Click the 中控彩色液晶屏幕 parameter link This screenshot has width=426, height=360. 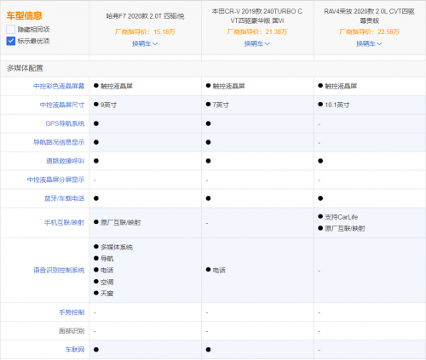[59, 86]
